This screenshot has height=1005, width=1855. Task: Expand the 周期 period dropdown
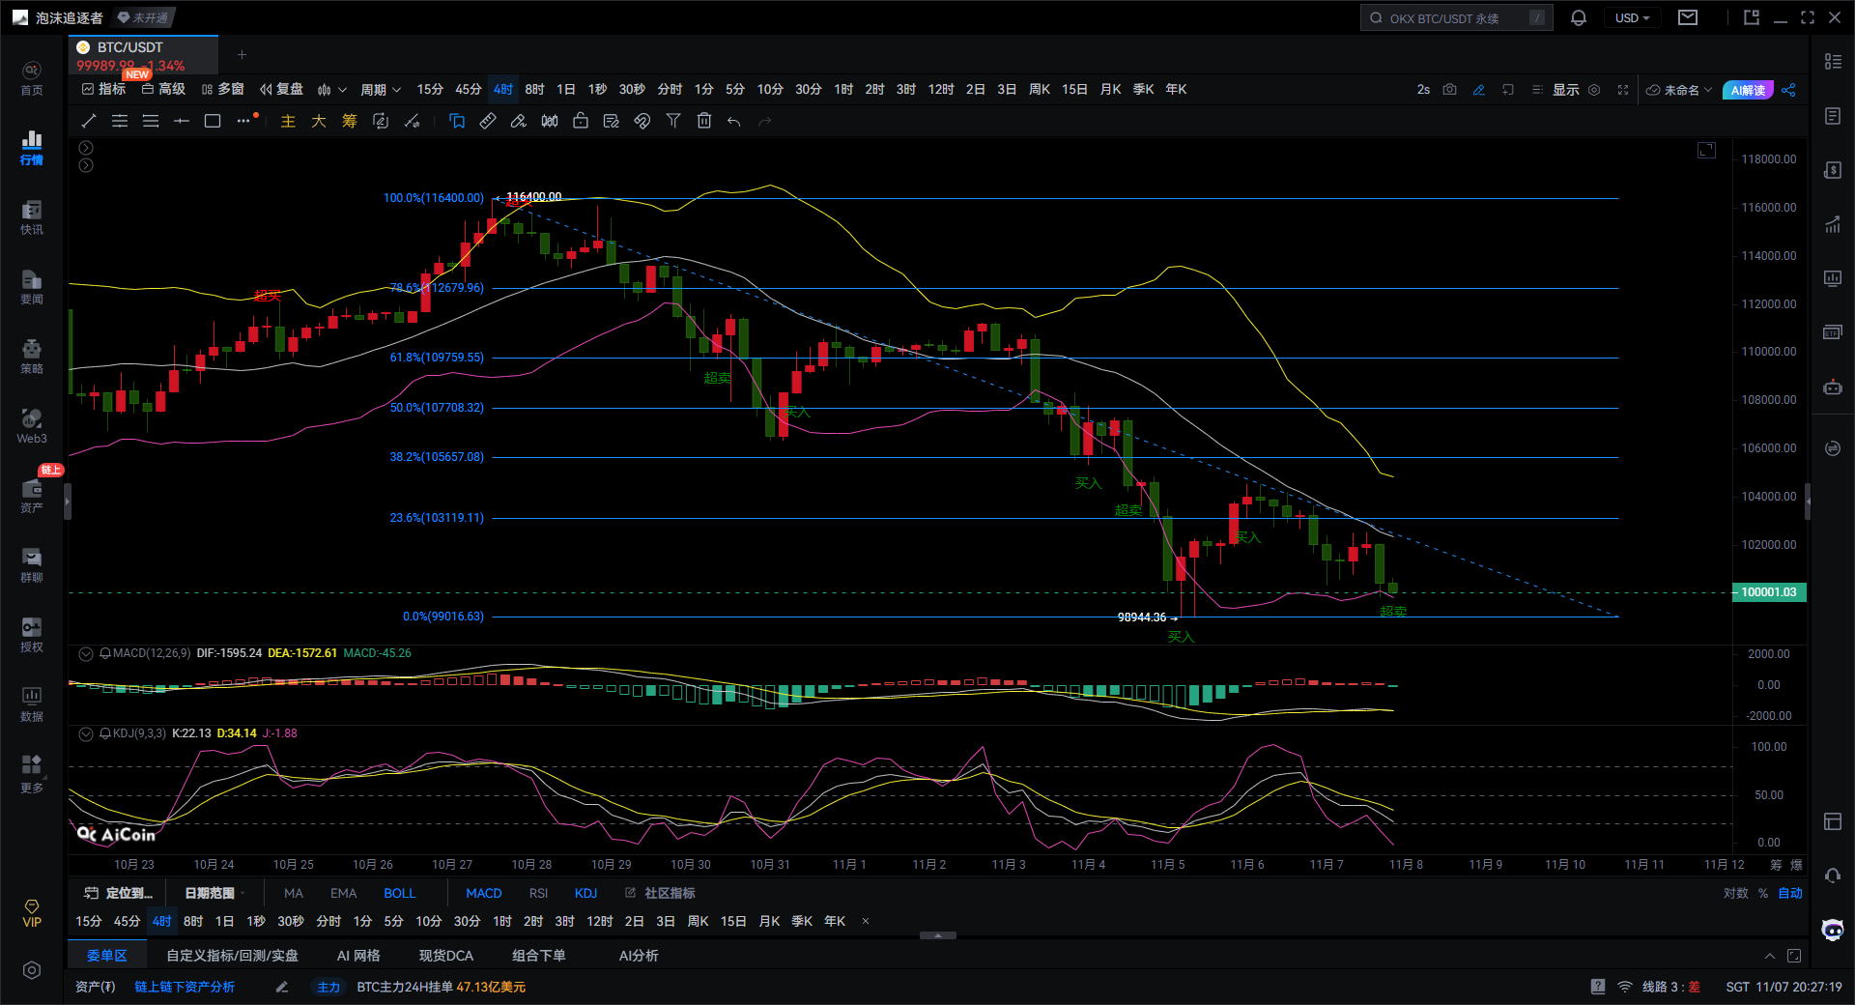[x=380, y=90]
